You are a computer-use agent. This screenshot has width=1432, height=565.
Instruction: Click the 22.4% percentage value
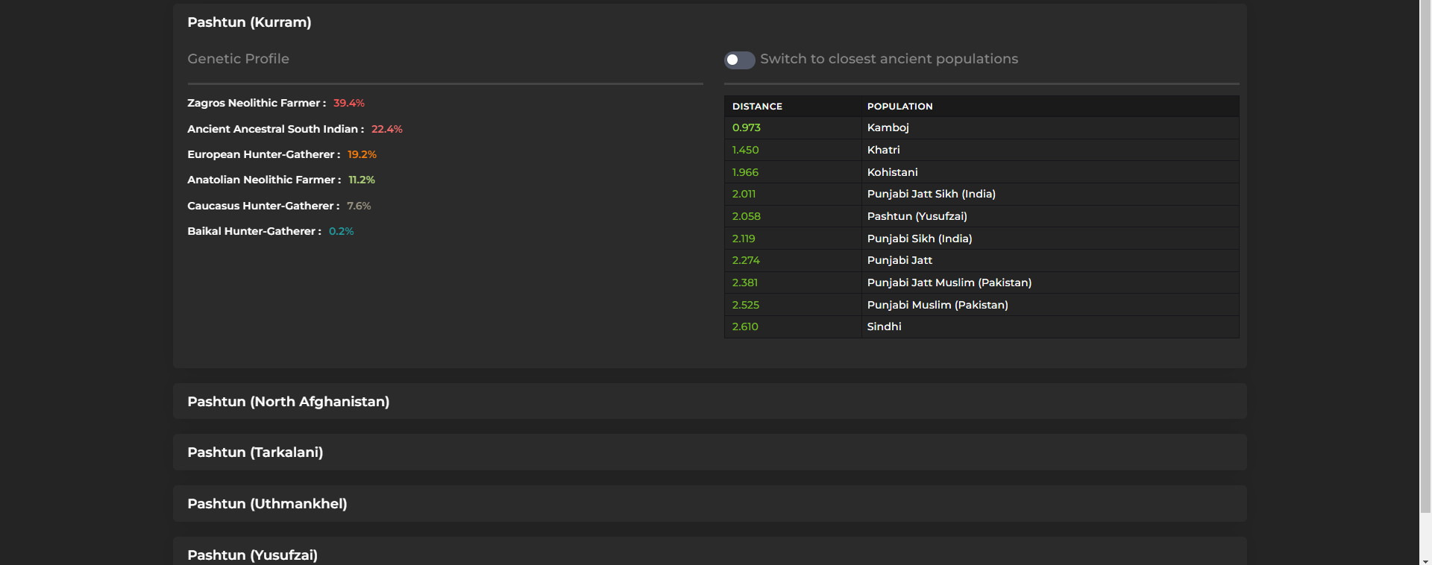pos(387,129)
